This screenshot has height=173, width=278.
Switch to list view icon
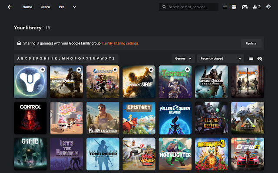tap(251, 59)
